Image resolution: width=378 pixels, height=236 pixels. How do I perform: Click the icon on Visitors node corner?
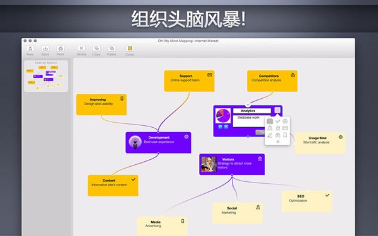[260, 159]
